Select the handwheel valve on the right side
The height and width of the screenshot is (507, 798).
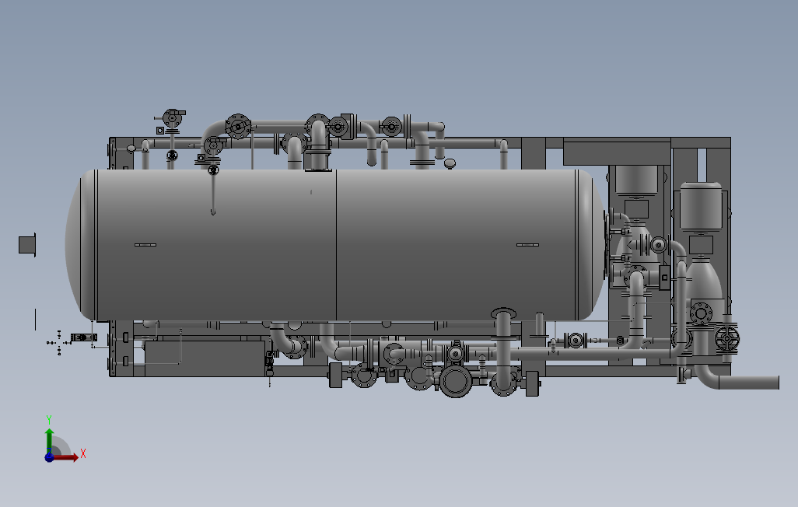(726, 338)
